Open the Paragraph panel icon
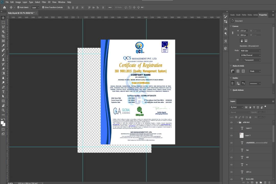The width and height of the screenshot is (276, 184). [226, 34]
